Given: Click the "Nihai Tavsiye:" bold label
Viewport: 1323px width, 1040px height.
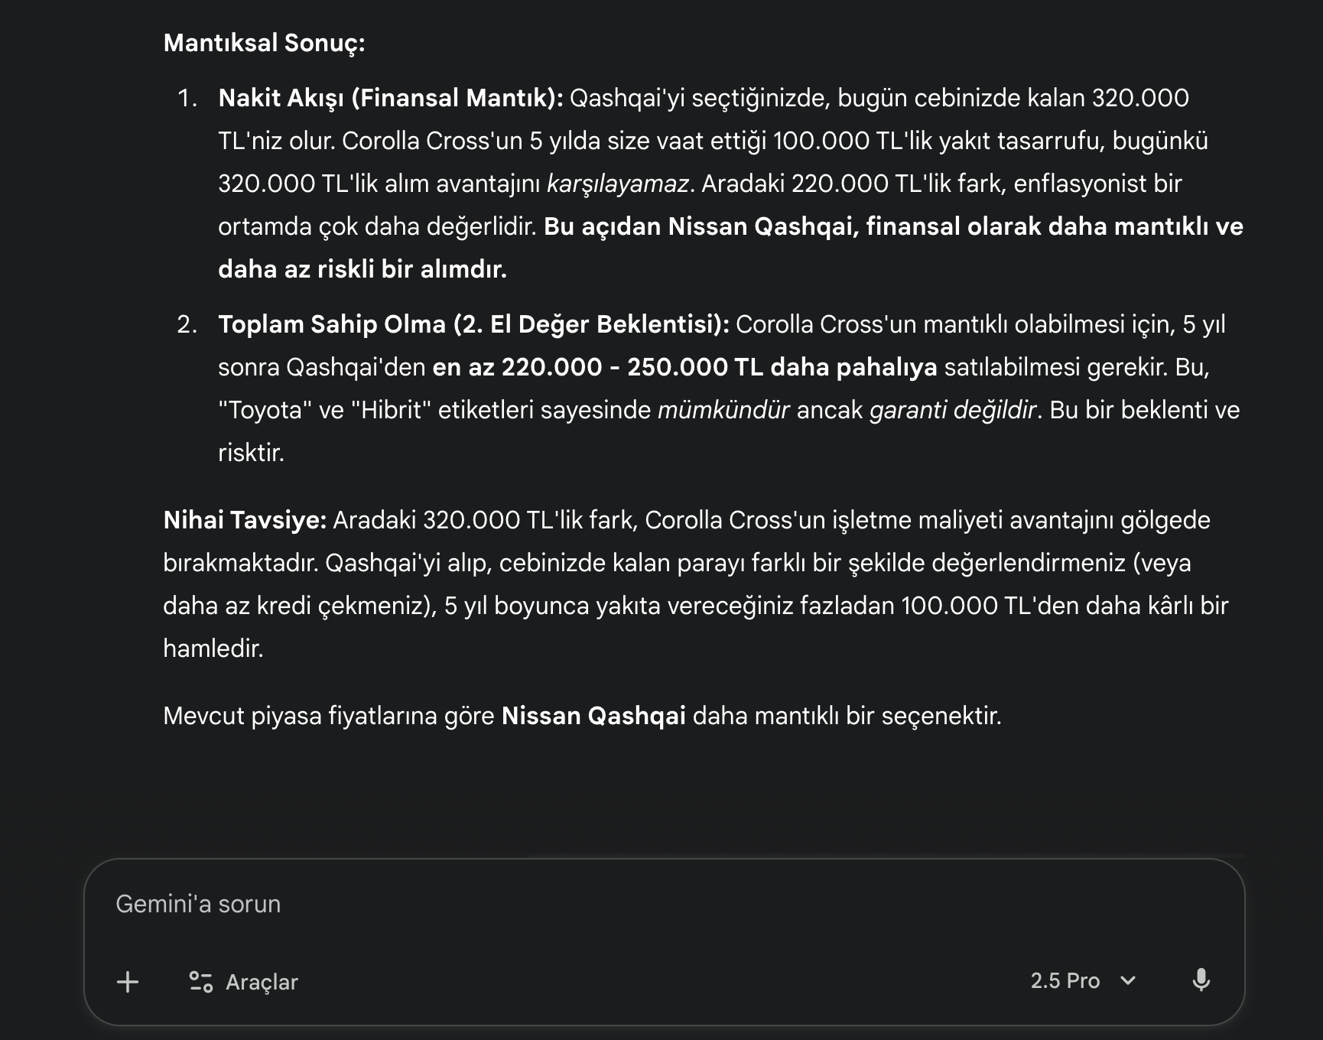Looking at the screenshot, I should pos(245,520).
